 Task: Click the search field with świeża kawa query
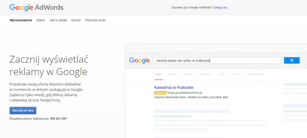click(217, 60)
